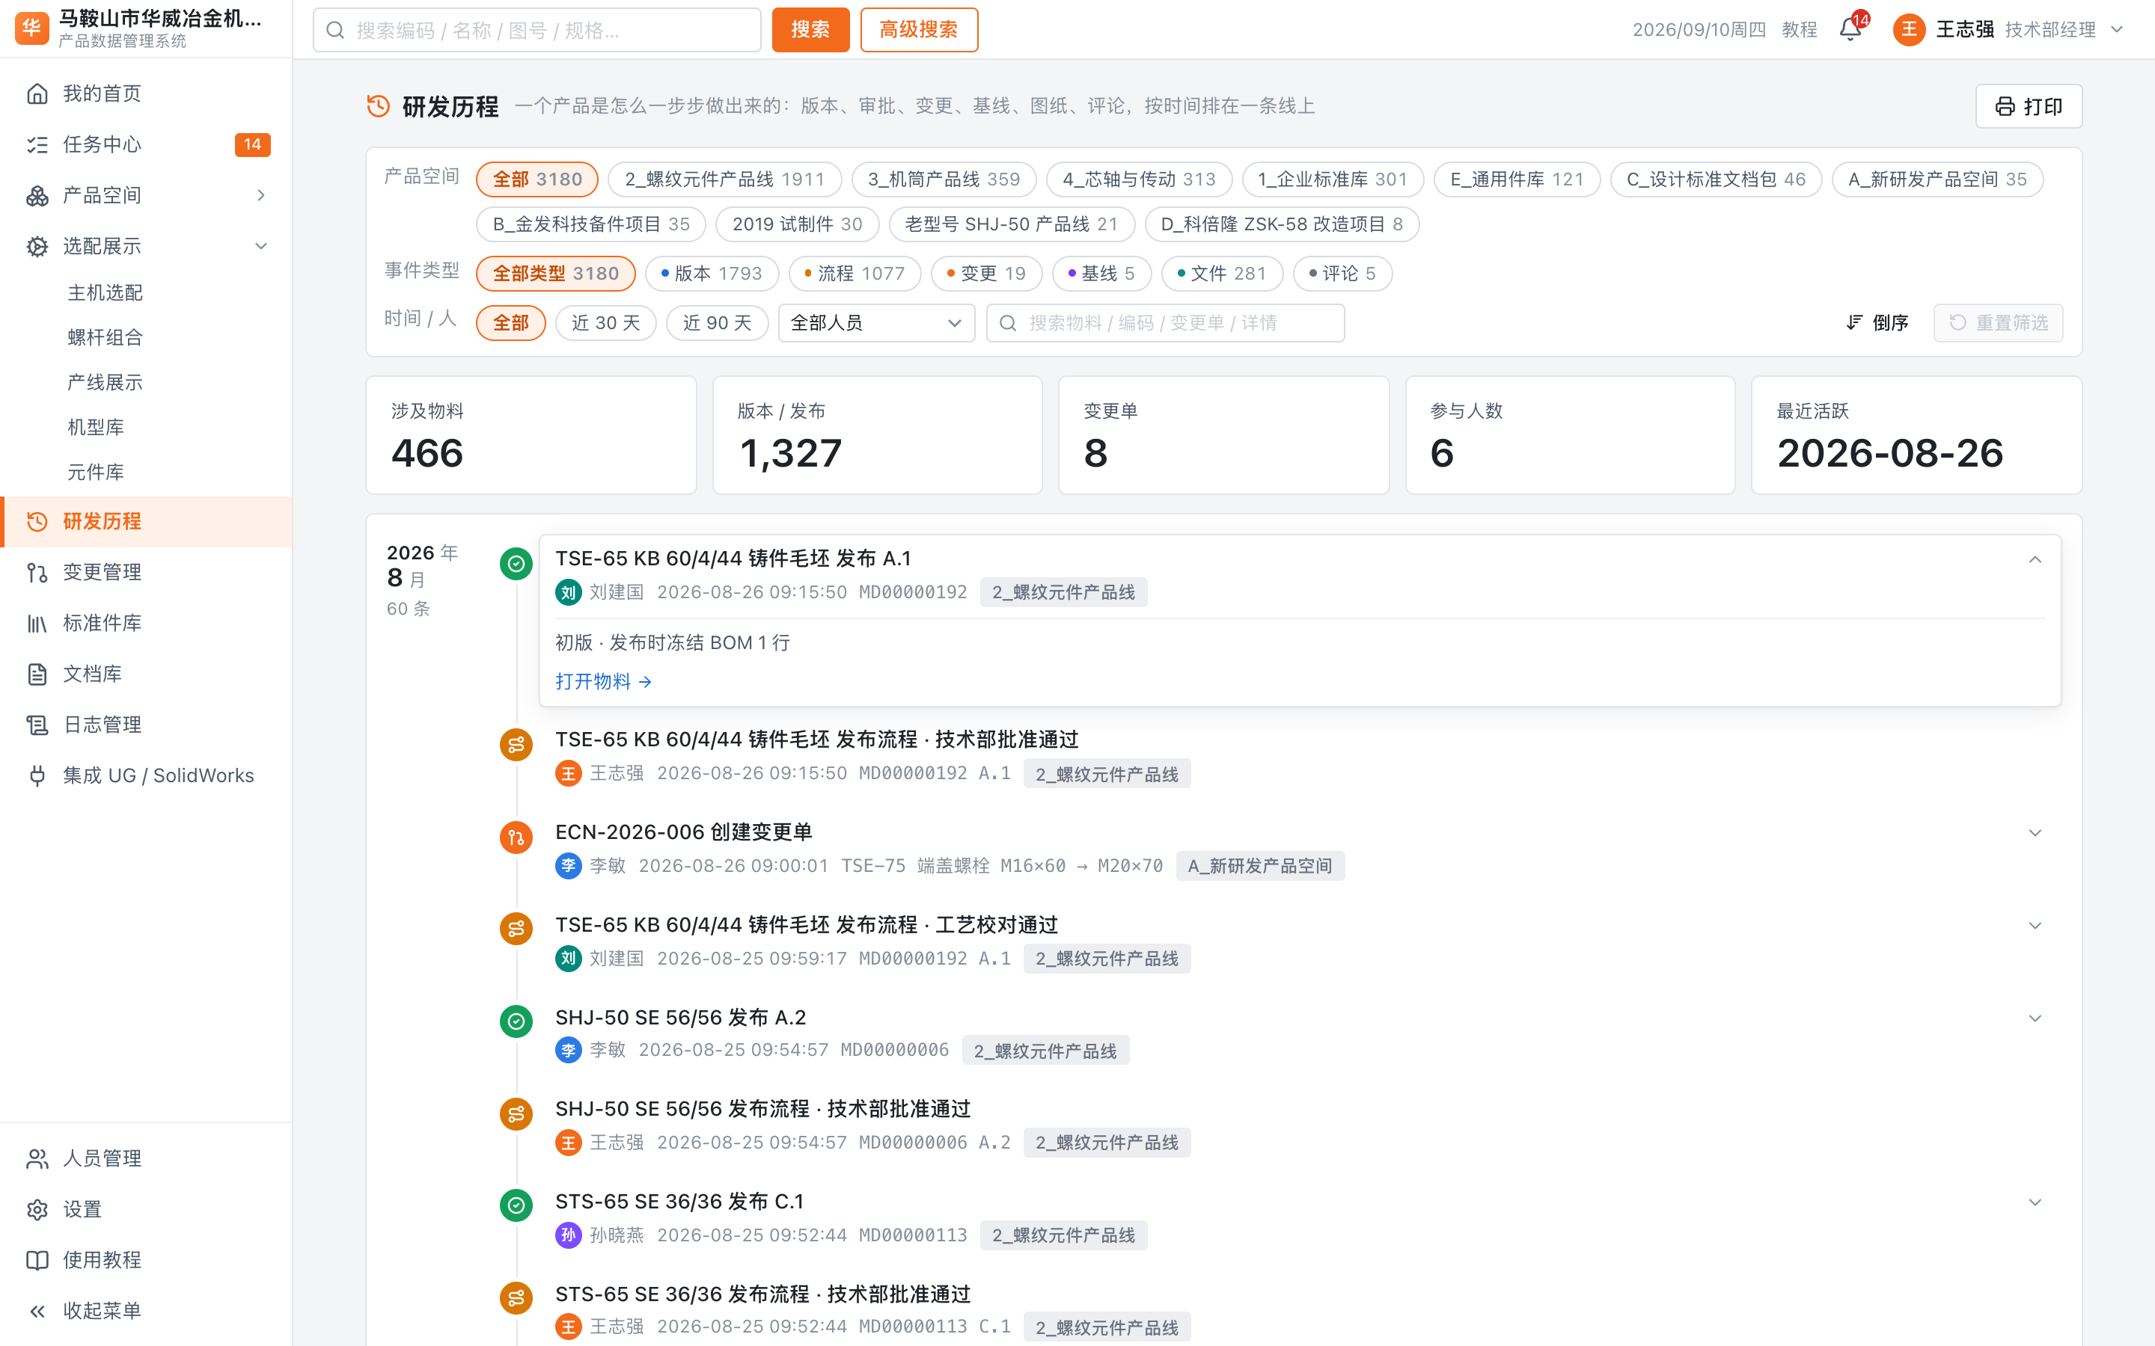2155x1346 pixels.
Task: Click 刘建国 avatar on TSE-65 KB 发布 A.1 entry
Action: [x=568, y=592]
